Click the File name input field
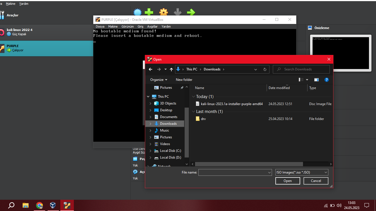This screenshot has height=211, width=376. point(235,172)
